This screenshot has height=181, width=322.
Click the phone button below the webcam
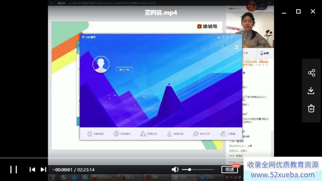[264, 53]
